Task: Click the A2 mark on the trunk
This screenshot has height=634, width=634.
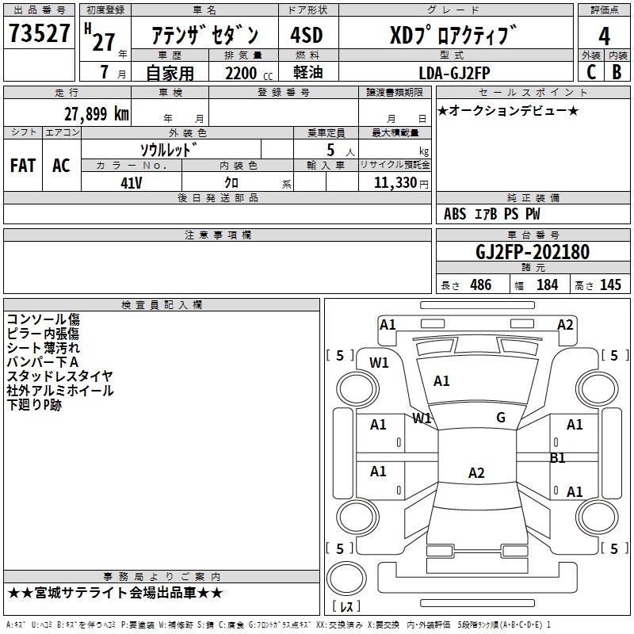Action: pyautogui.click(x=475, y=473)
